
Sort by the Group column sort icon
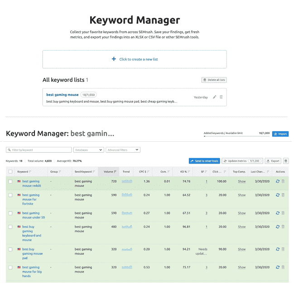[60, 172]
